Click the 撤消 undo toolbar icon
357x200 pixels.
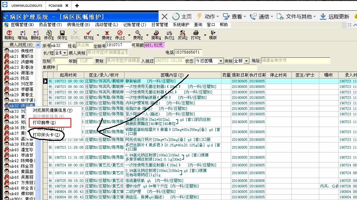tap(107, 35)
